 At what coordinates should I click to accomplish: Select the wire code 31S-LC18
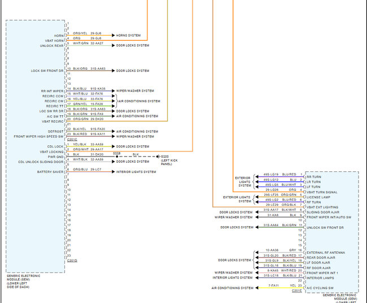click(x=271, y=275)
